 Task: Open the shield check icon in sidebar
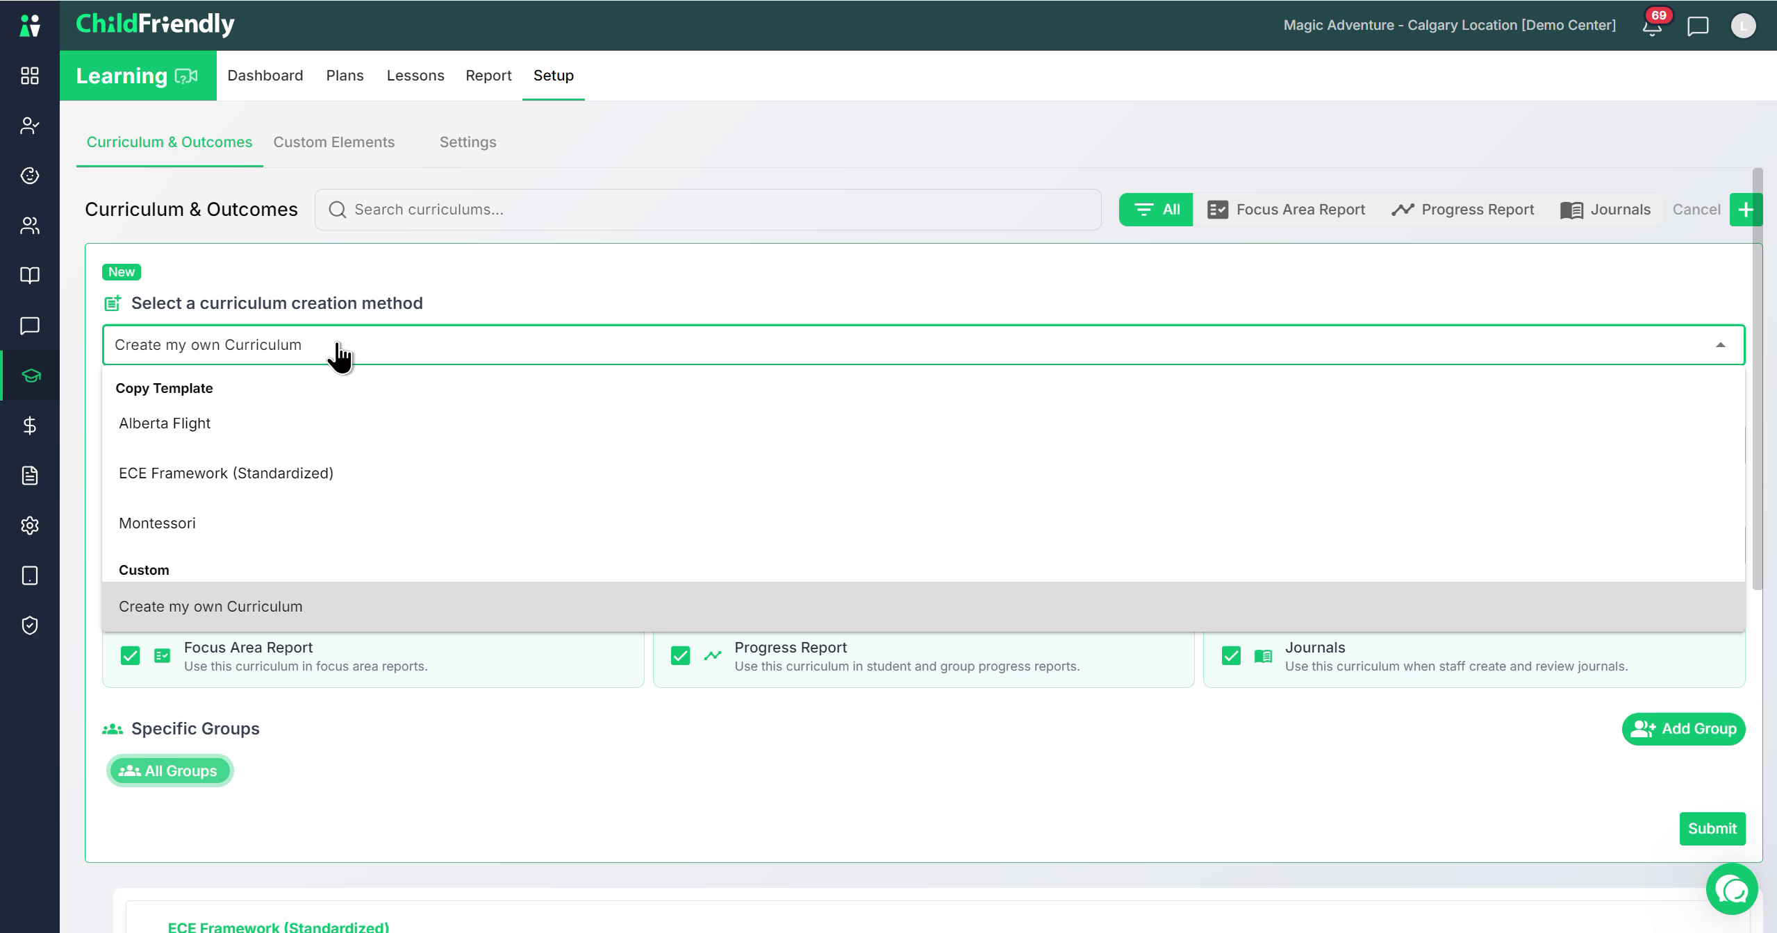tap(30, 625)
